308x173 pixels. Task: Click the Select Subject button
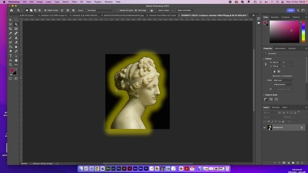click(164, 11)
